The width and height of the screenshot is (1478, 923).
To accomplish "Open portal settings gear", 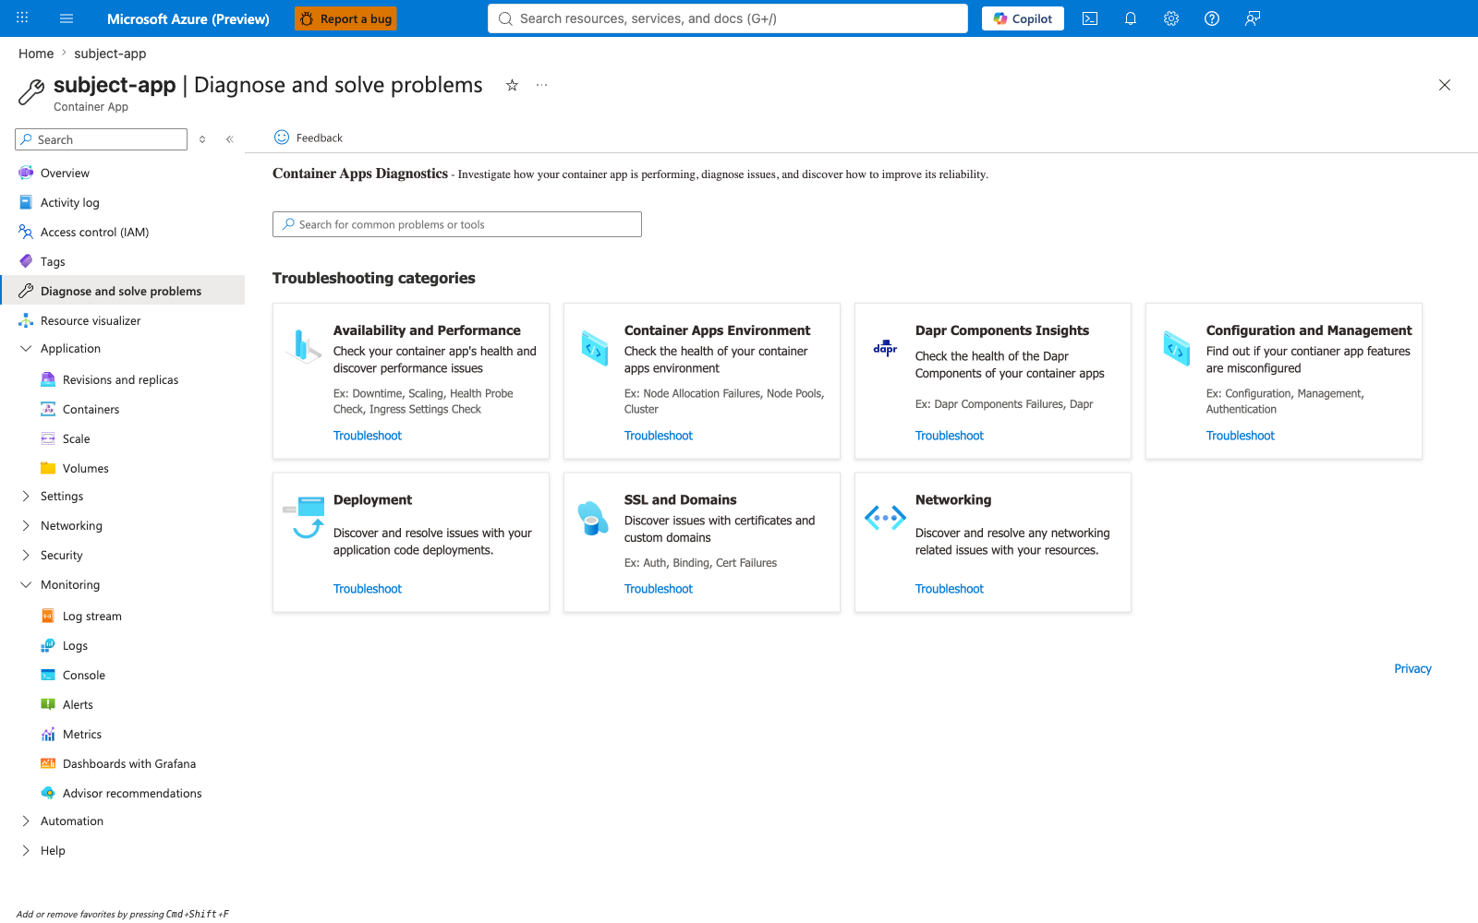I will 1171,18.
